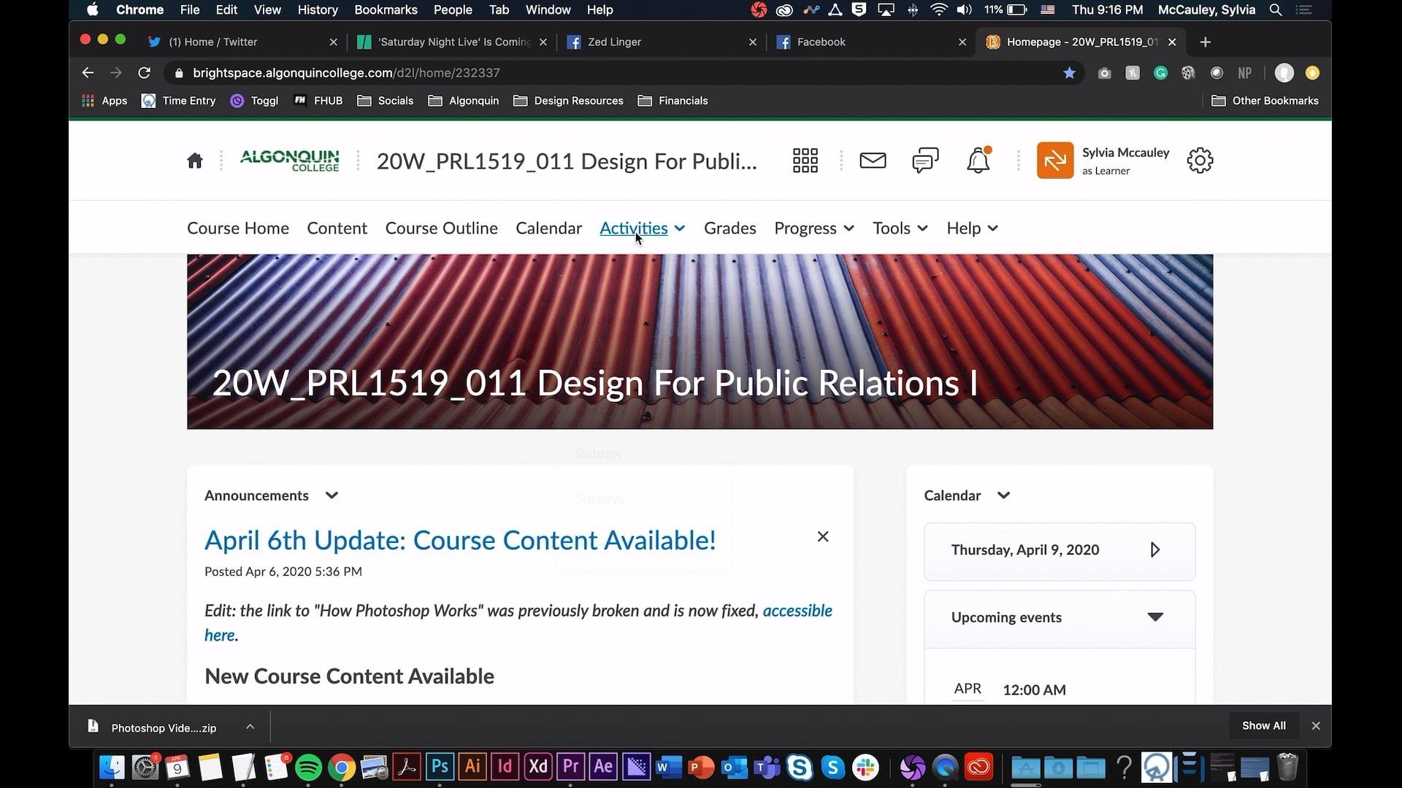1402x788 pixels.
Task: Open Premiere Pro from the Dock
Action: tap(570, 767)
